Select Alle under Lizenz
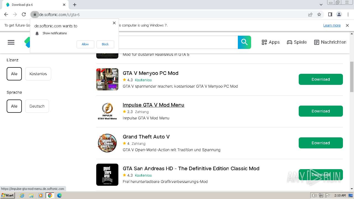354x199 pixels. coord(14,74)
